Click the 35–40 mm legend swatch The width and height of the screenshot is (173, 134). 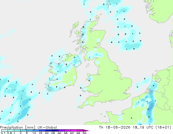pos(67,130)
